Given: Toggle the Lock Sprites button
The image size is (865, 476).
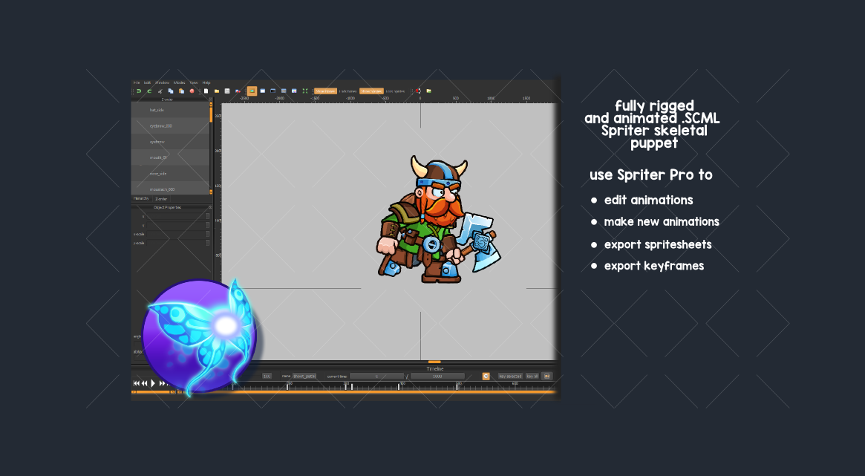Looking at the screenshot, I should (395, 91).
